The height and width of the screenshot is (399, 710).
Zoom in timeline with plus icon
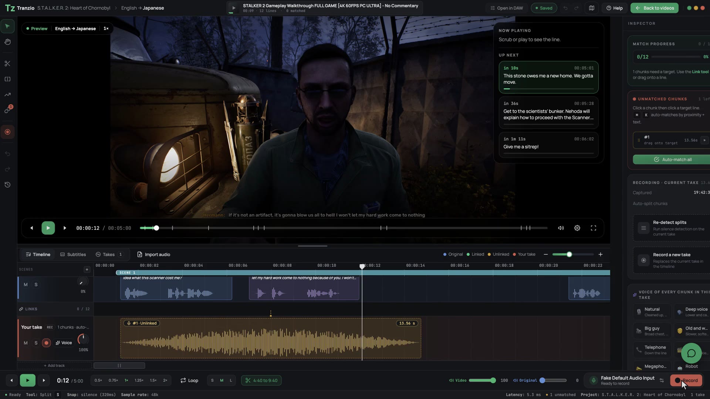tap(601, 254)
